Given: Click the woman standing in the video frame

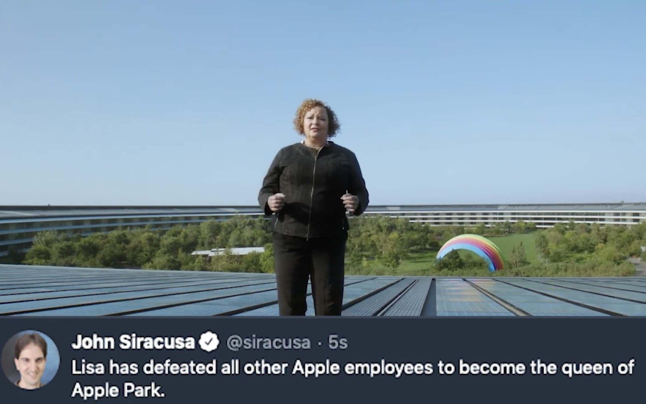Looking at the screenshot, I should [314, 207].
